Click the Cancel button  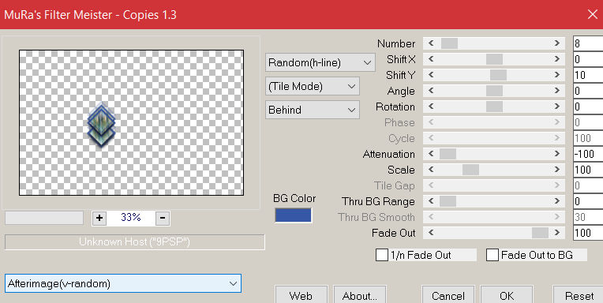(448, 295)
